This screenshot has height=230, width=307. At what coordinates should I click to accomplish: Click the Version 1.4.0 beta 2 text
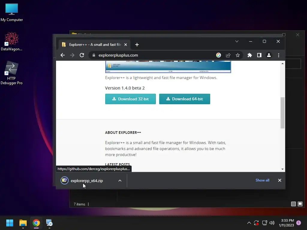125,88
